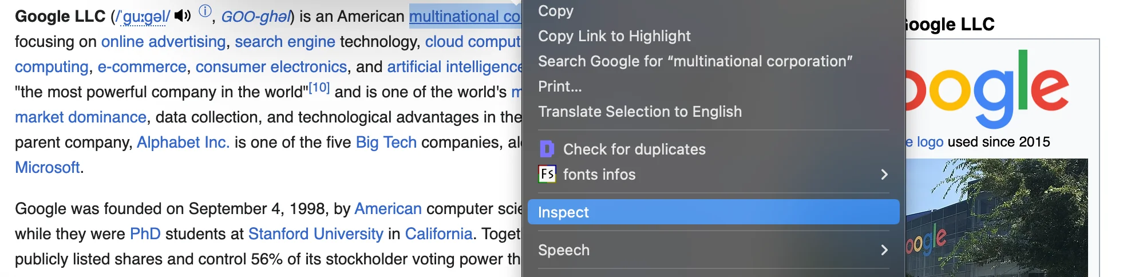Expand the Speech submenu arrow
The width and height of the screenshot is (1131, 277).
[884, 250]
